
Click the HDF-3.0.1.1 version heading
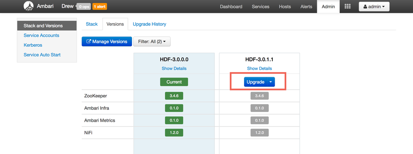click(x=259, y=59)
